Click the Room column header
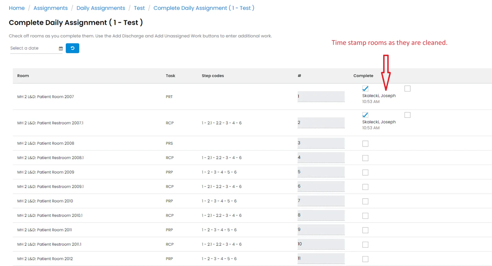Viewport: 492px width, 266px height. tap(23, 76)
